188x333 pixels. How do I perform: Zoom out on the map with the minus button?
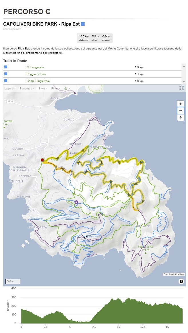(181, 111)
